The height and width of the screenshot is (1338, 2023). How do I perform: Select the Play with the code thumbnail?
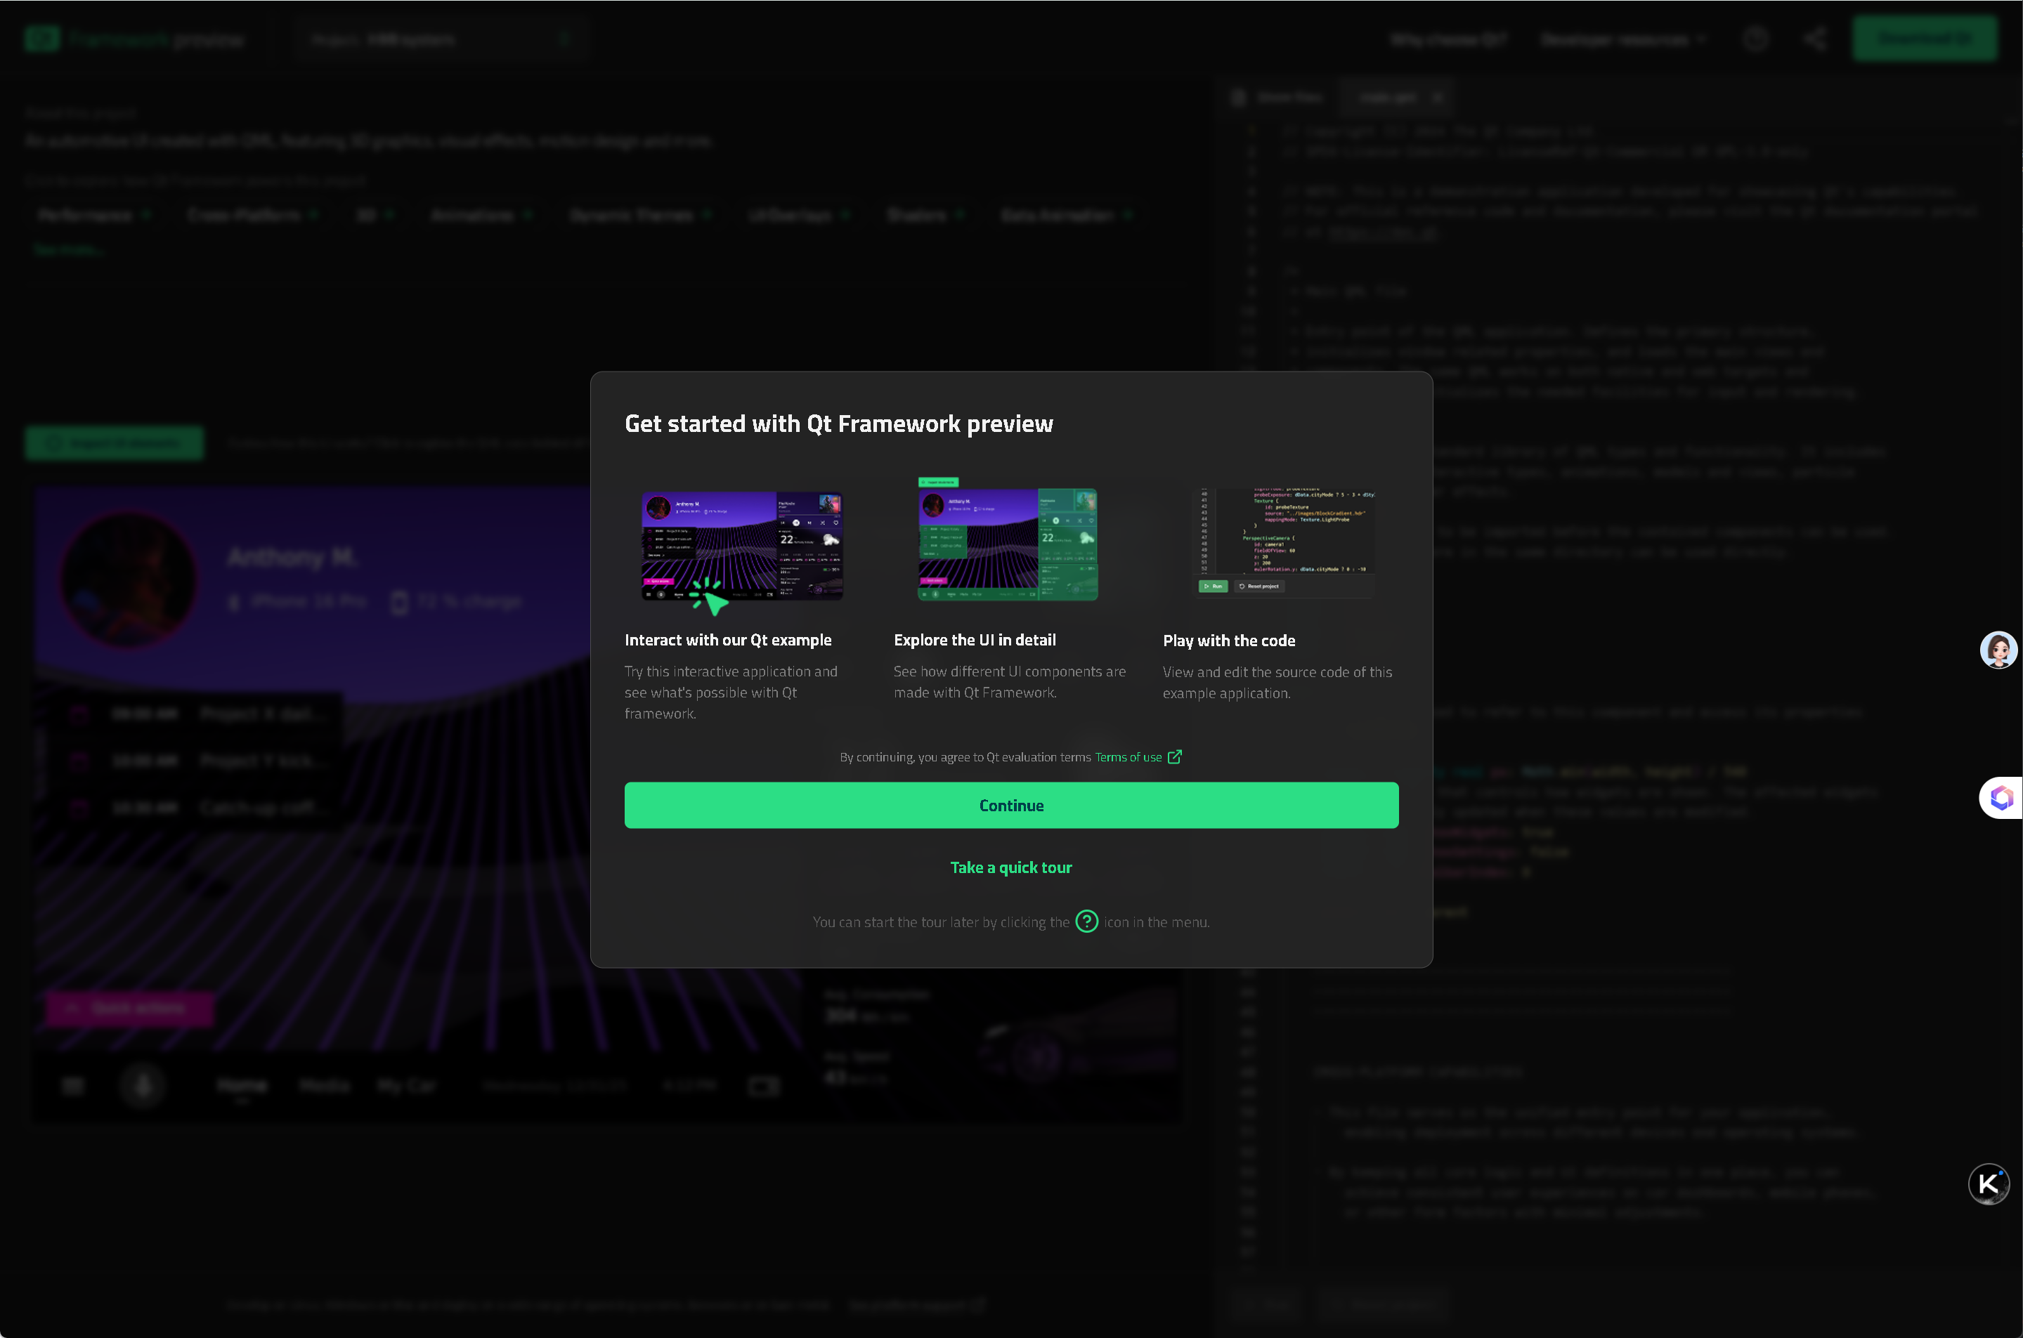click(x=1284, y=542)
